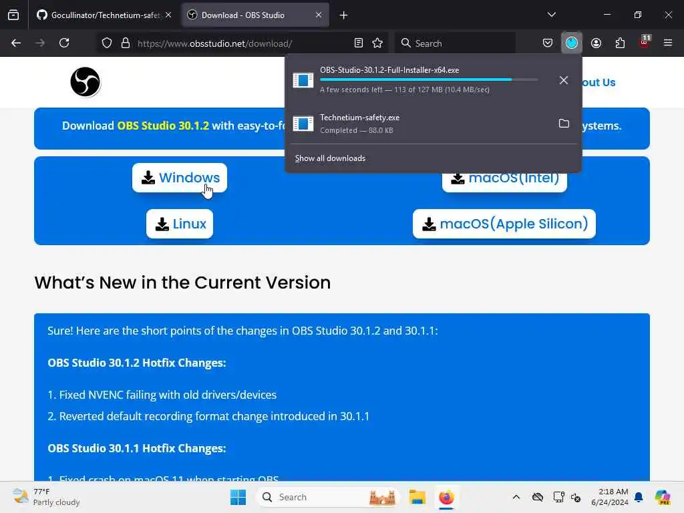The height and width of the screenshot is (513, 684).
Task: Toggle reader view icon
Action: (359, 43)
